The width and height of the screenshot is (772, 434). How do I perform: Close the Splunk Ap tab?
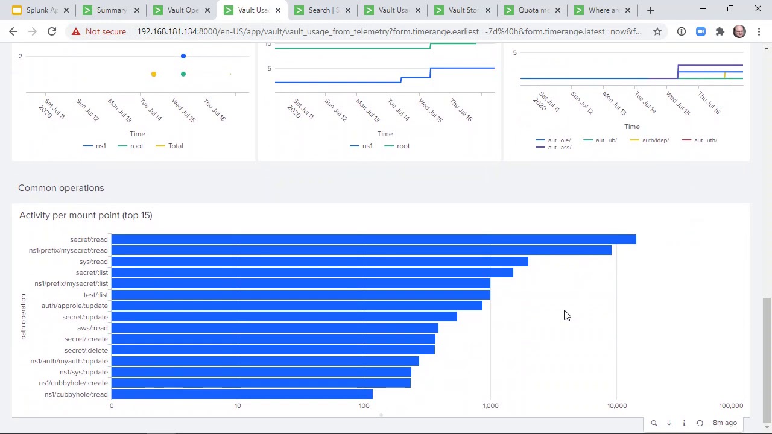pyautogui.click(x=66, y=10)
